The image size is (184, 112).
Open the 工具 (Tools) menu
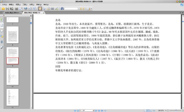[x=25, y=5]
